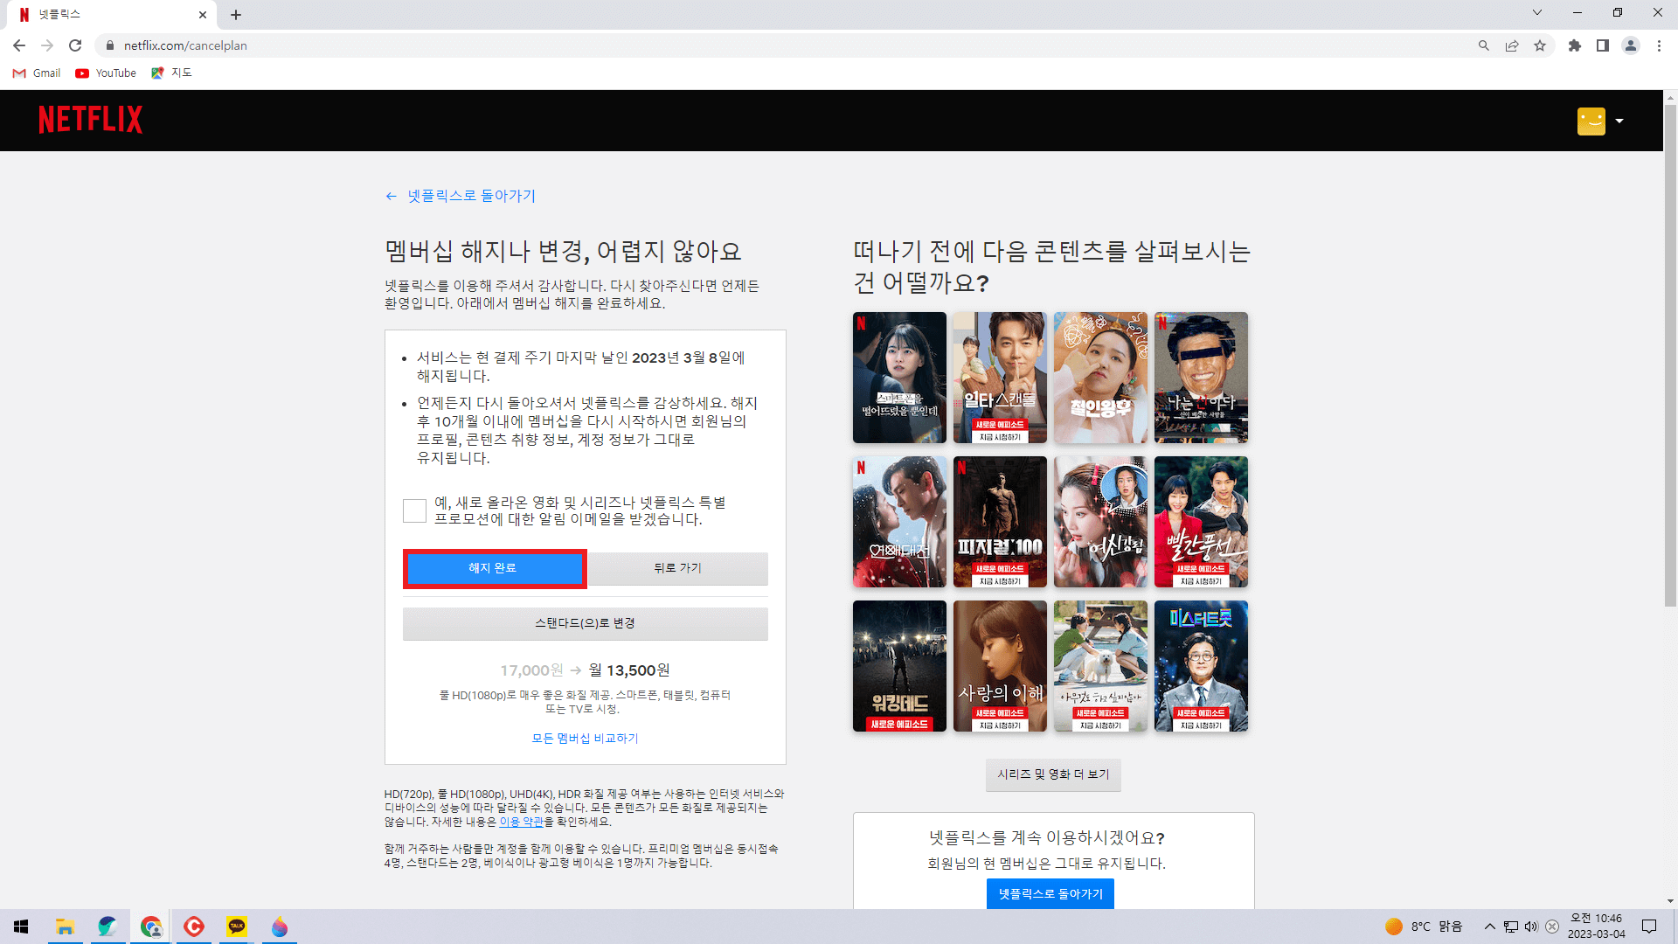
Task: Open the 일타 스캔들 poster
Action: [1000, 378]
